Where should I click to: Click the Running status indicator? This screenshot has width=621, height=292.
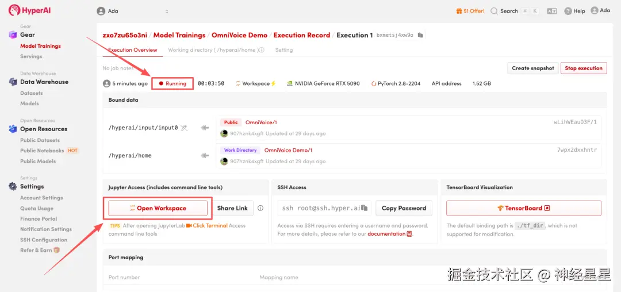[x=172, y=83]
